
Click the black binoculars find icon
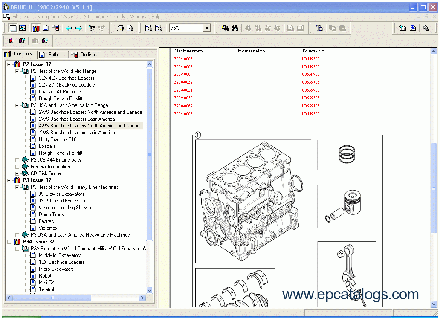pyautogui.click(x=235, y=28)
